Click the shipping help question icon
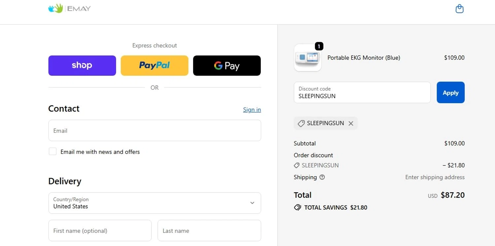This screenshot has width=495, height=246. pos(322,177)
